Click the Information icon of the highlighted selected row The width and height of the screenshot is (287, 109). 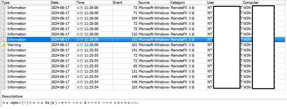click(x=4, y=40)
